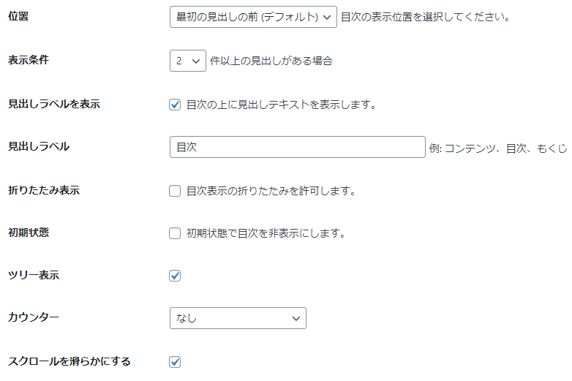Enable the 折りたたみ表示 checkbox
Screen dimensions: 572x381
click(175, 191)
